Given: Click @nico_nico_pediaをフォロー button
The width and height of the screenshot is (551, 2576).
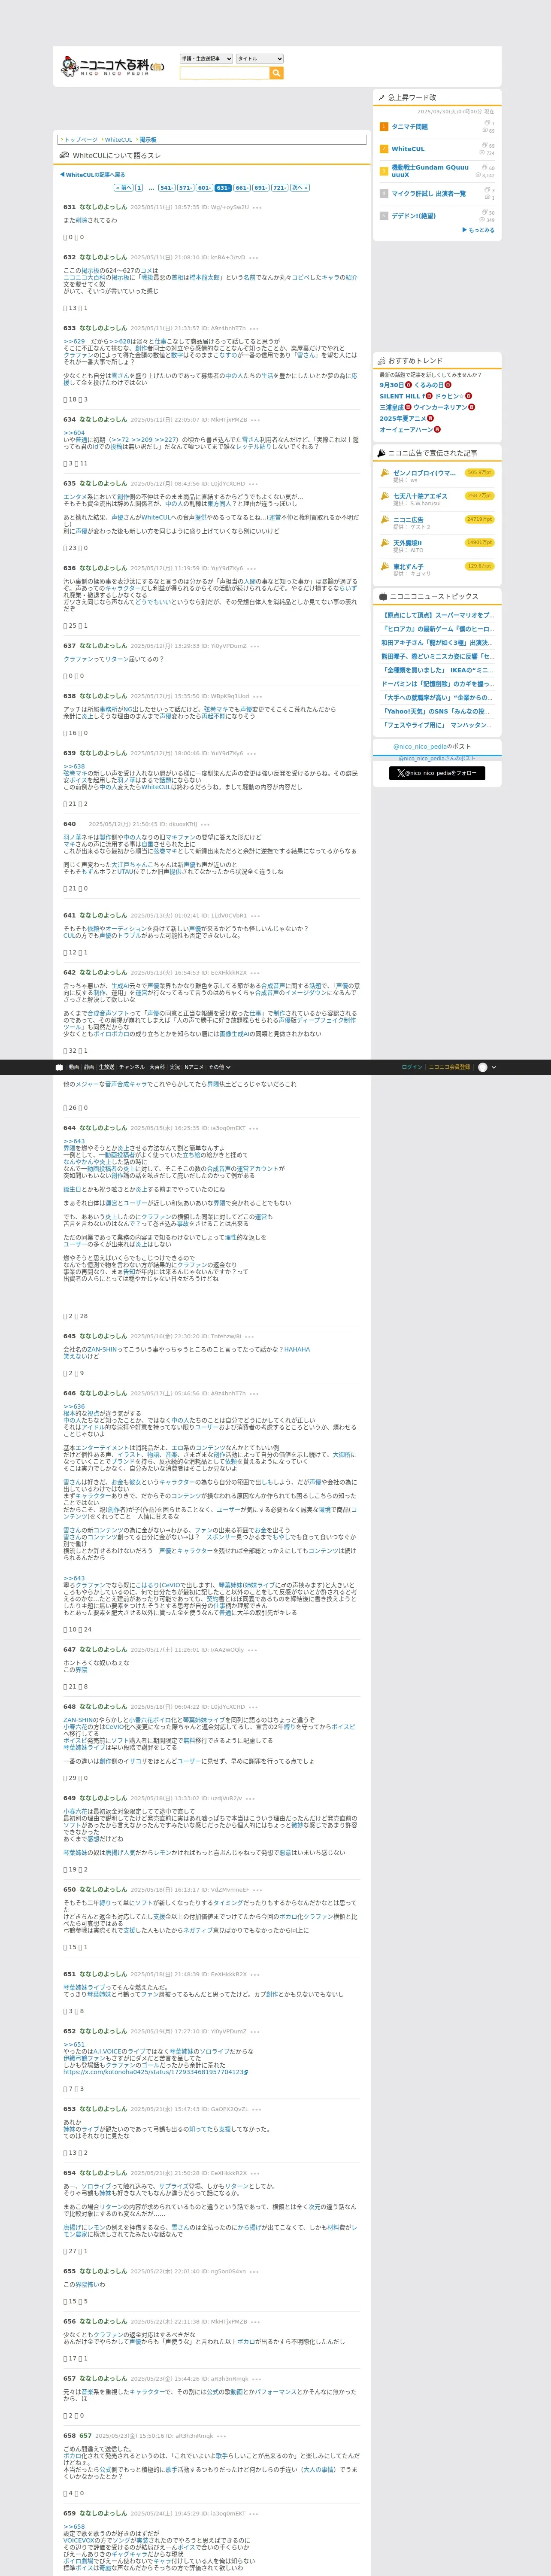Looking at the screenshot, I should [437, 773].
